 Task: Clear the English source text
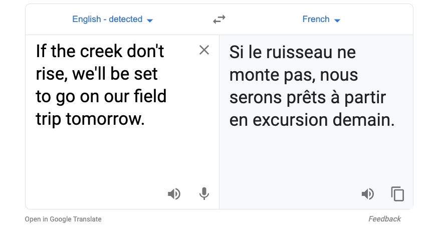click(x=204, y=50)
